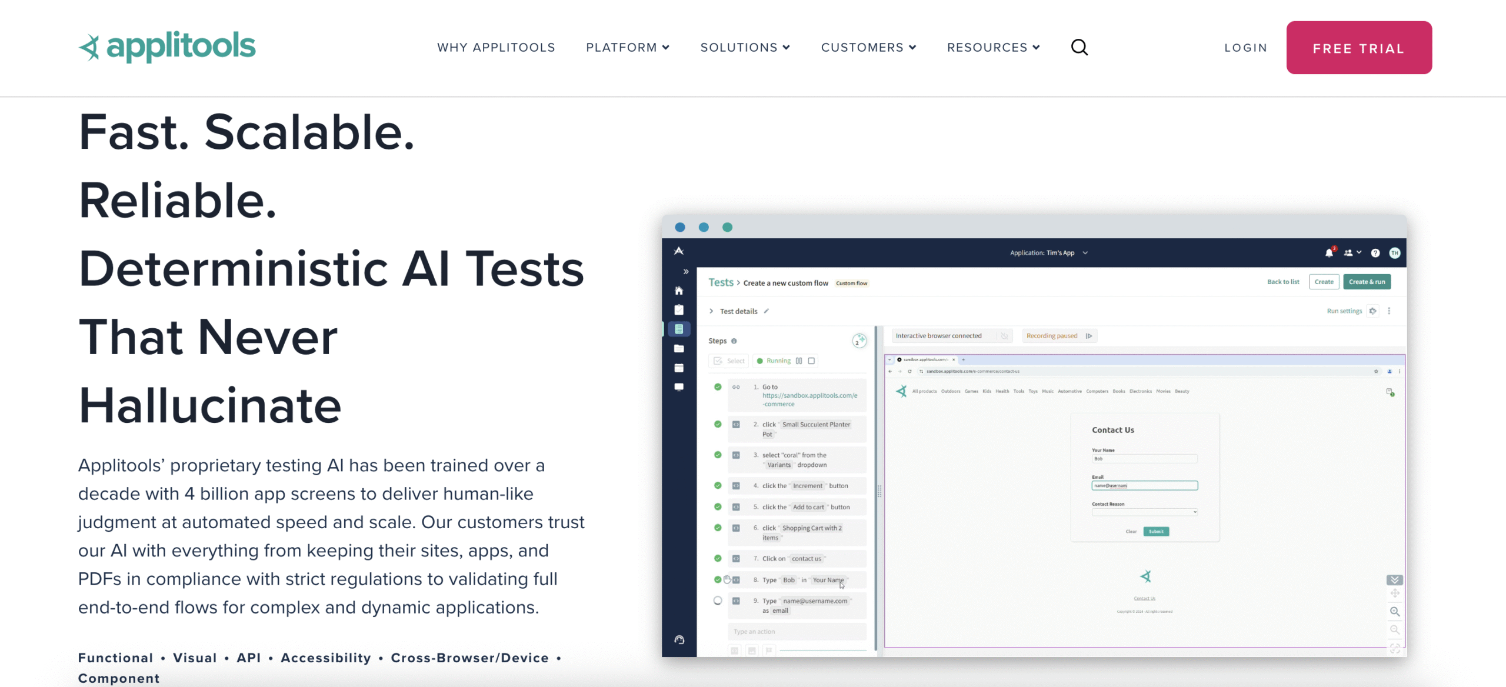Click the Applitools A logo in app top bar
This screenshot has width=1506, height=687.
click(x=679, y=251)
